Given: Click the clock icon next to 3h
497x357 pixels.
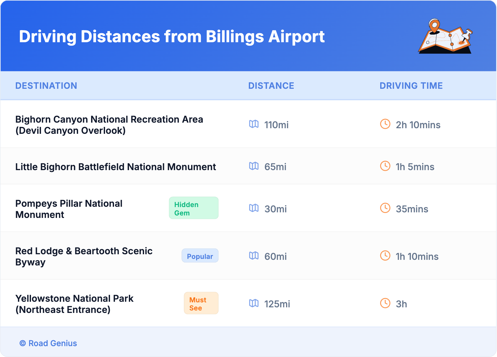Looking at the screenshot, I should [385, 303].
